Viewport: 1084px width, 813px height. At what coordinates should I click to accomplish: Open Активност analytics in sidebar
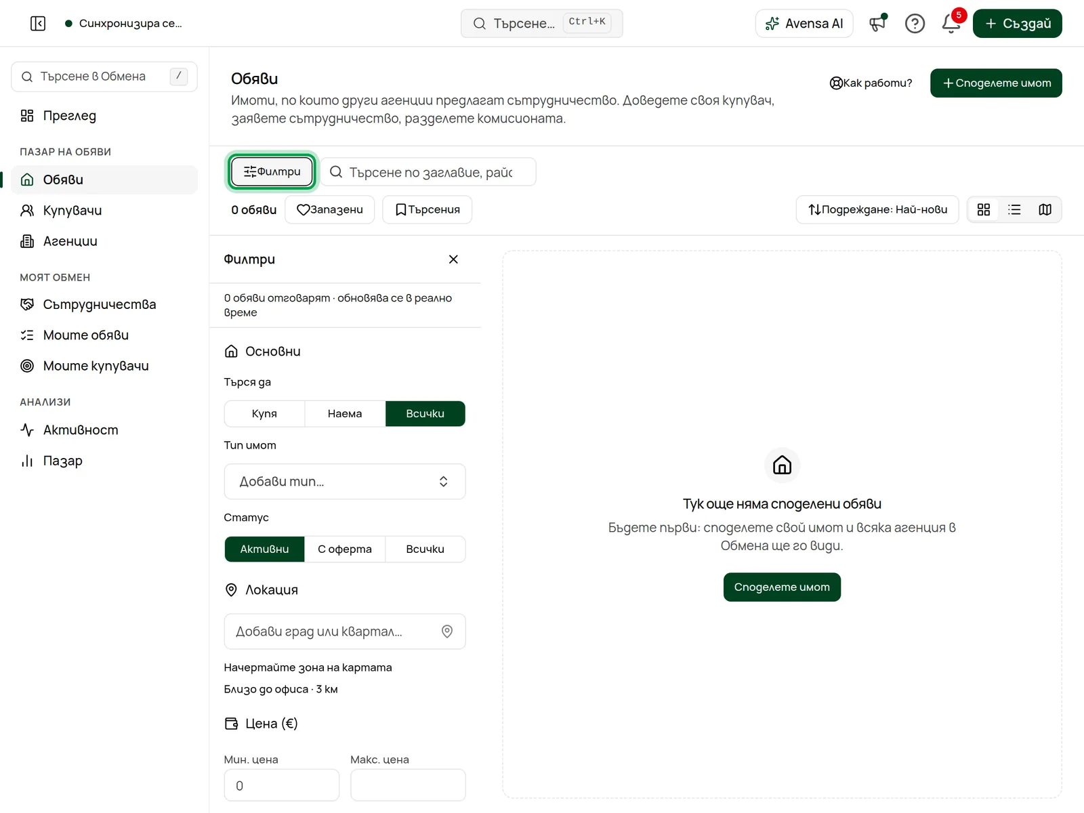(104, 430)
